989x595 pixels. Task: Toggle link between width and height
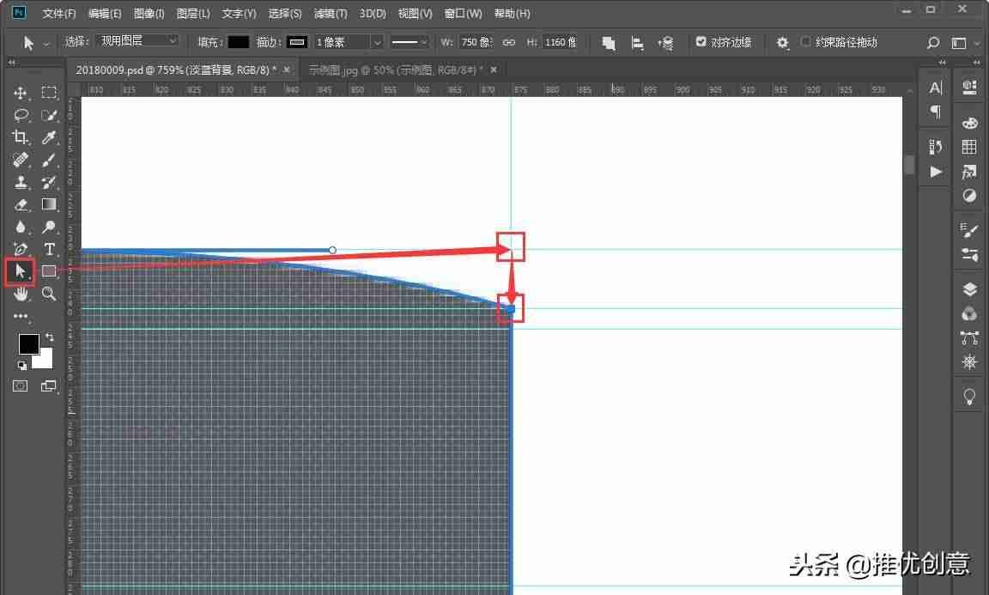click(508, 42)
